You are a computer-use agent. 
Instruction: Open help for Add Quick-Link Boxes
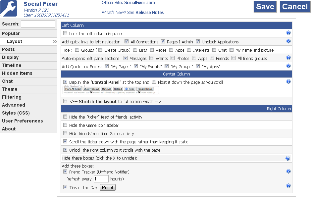[x=288, y=66]
